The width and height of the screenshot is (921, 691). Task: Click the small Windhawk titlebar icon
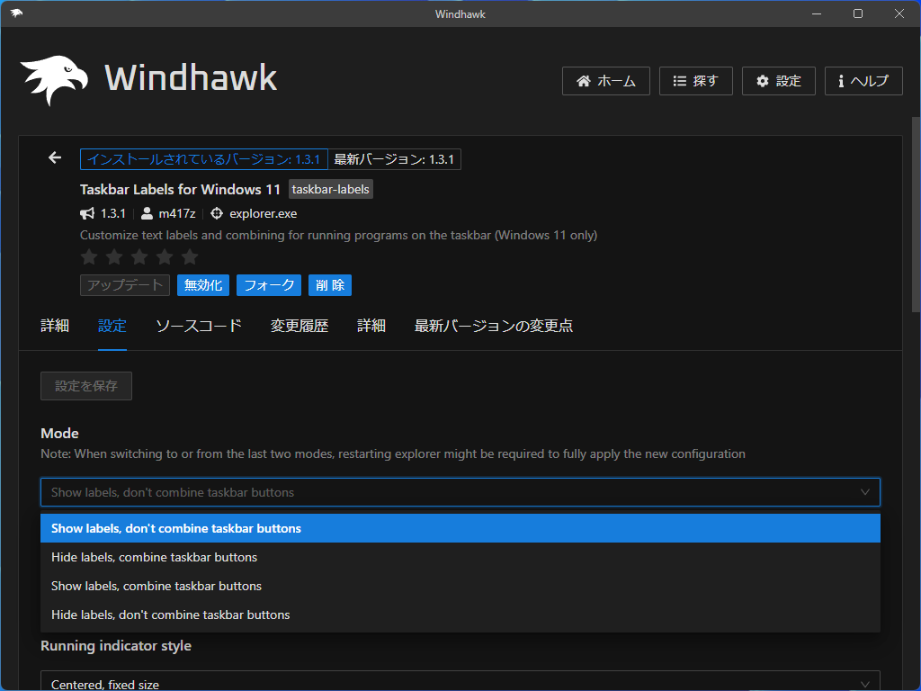[16, 13]
